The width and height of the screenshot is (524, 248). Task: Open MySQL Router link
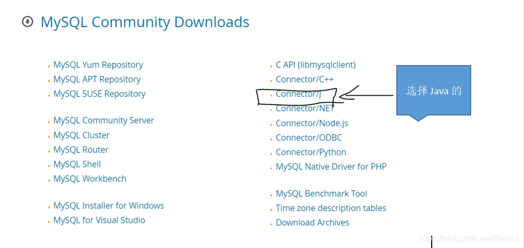[x=81, y=150]
